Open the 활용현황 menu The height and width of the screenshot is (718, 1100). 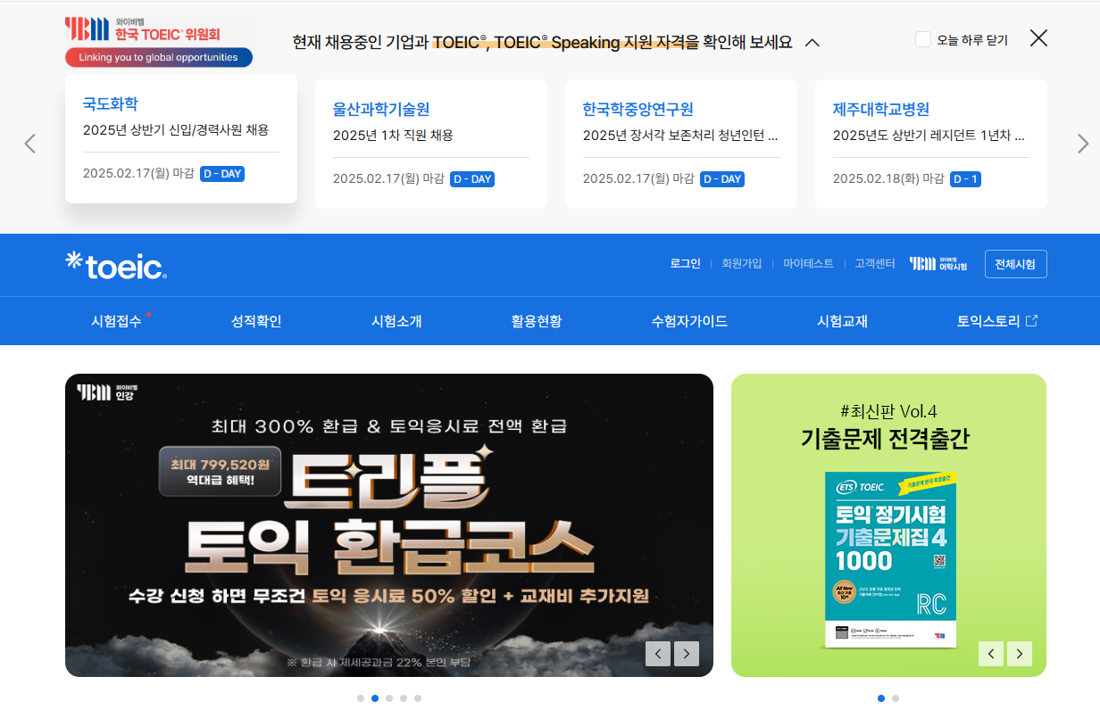click(537, 321)
